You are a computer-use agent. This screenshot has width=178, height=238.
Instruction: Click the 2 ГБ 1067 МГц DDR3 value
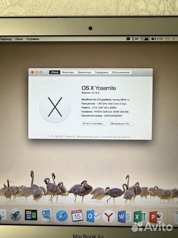click(x=104, y=108)
